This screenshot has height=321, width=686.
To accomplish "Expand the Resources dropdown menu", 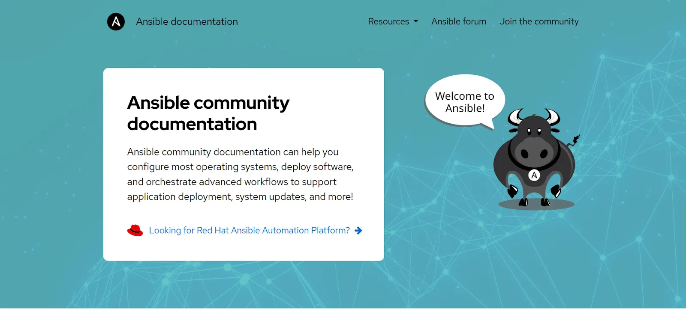I will coord(393,21).
